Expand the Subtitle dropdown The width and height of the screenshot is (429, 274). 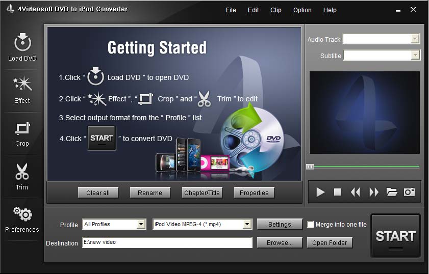click(x=415, y=55)
